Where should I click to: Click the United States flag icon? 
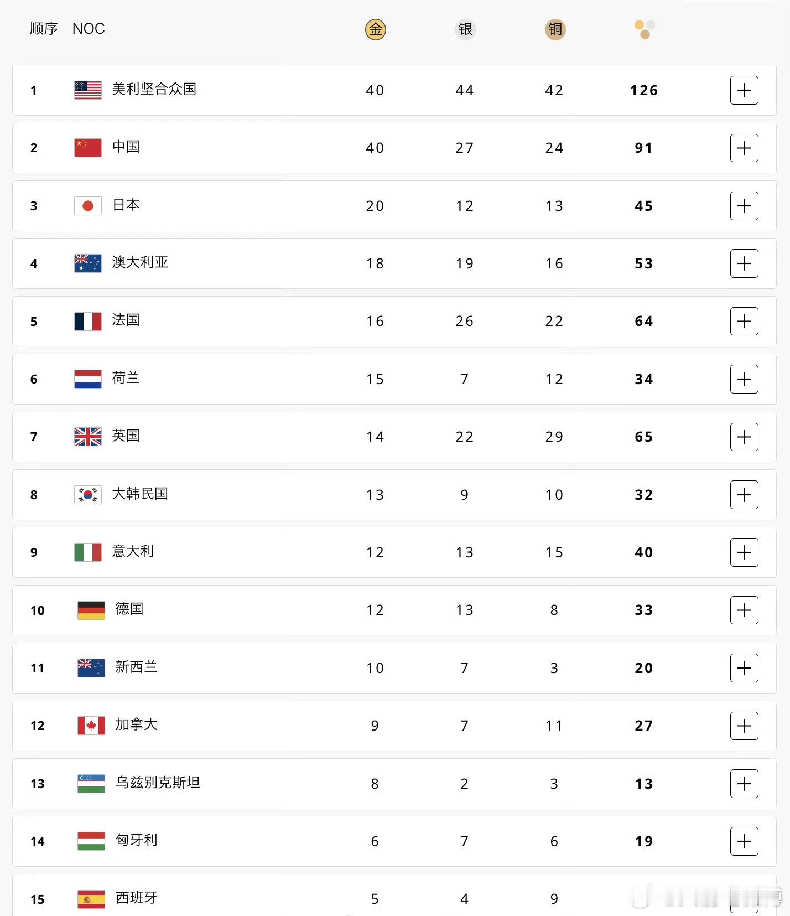pyautogui.click(x=88, y=90)
